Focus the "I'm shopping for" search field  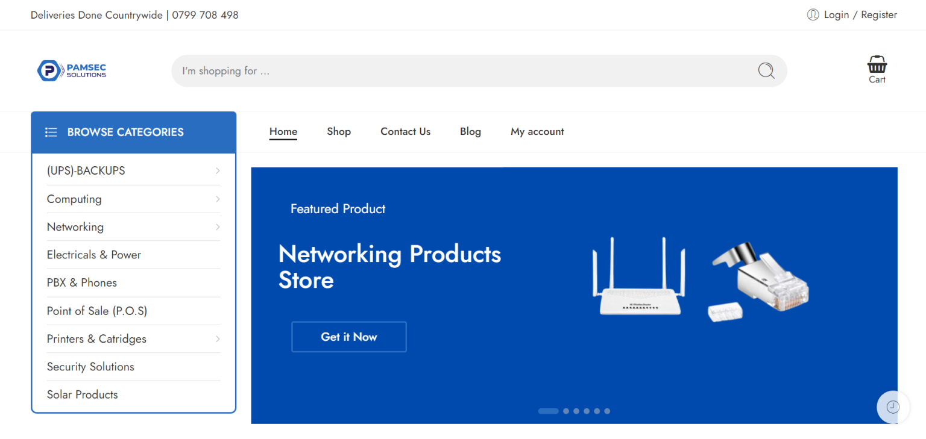[458, 71]
